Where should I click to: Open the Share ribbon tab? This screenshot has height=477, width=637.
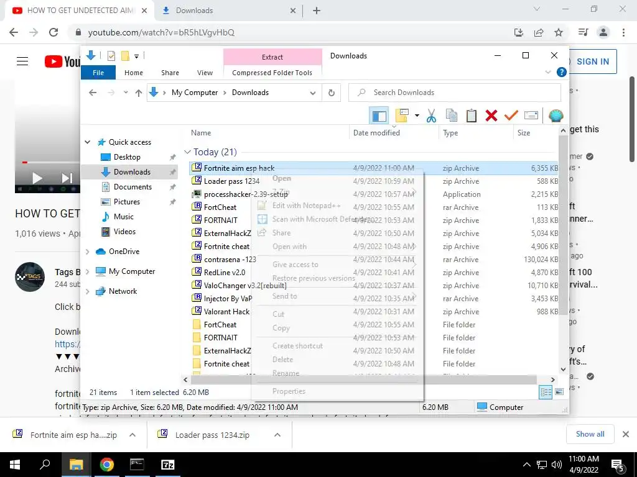click(x=170, y=73)
